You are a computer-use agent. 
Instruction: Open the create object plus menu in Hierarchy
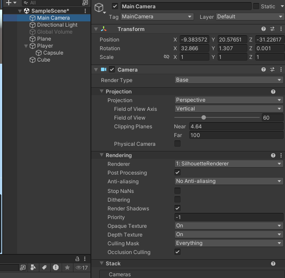coord(11,3)
